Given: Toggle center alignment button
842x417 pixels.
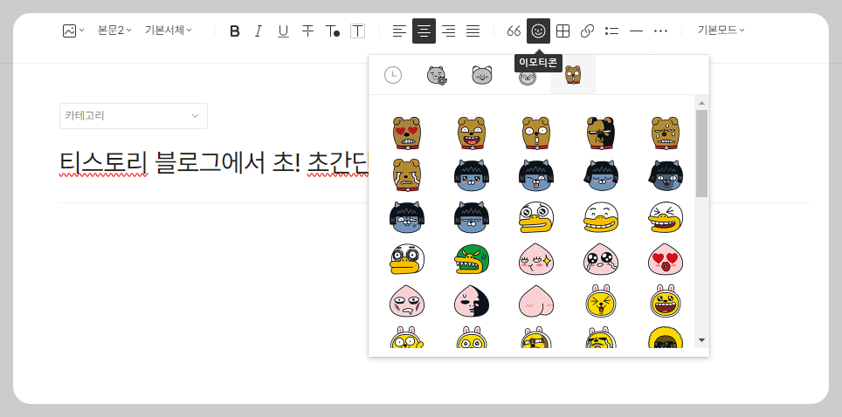Looking at the screenshot, I should coord(424,31).
